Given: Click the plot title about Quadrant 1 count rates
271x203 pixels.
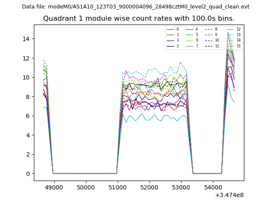Looking at the screenshot, I should point(139,19).
